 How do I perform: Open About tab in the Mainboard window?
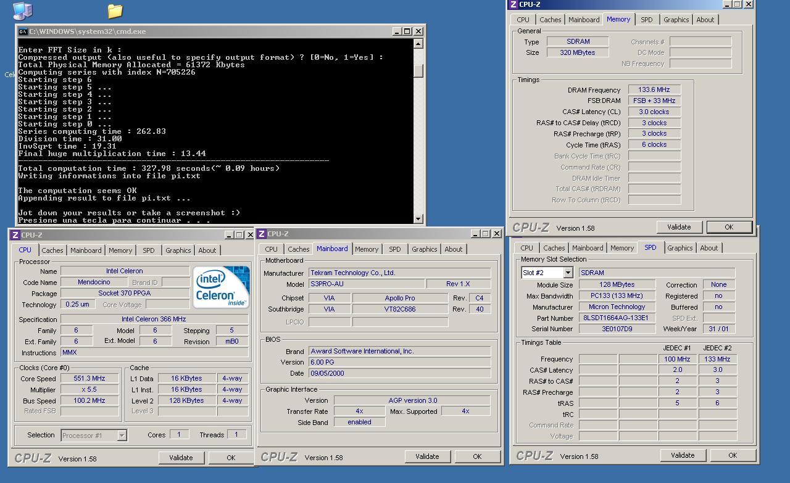(454, 249)
